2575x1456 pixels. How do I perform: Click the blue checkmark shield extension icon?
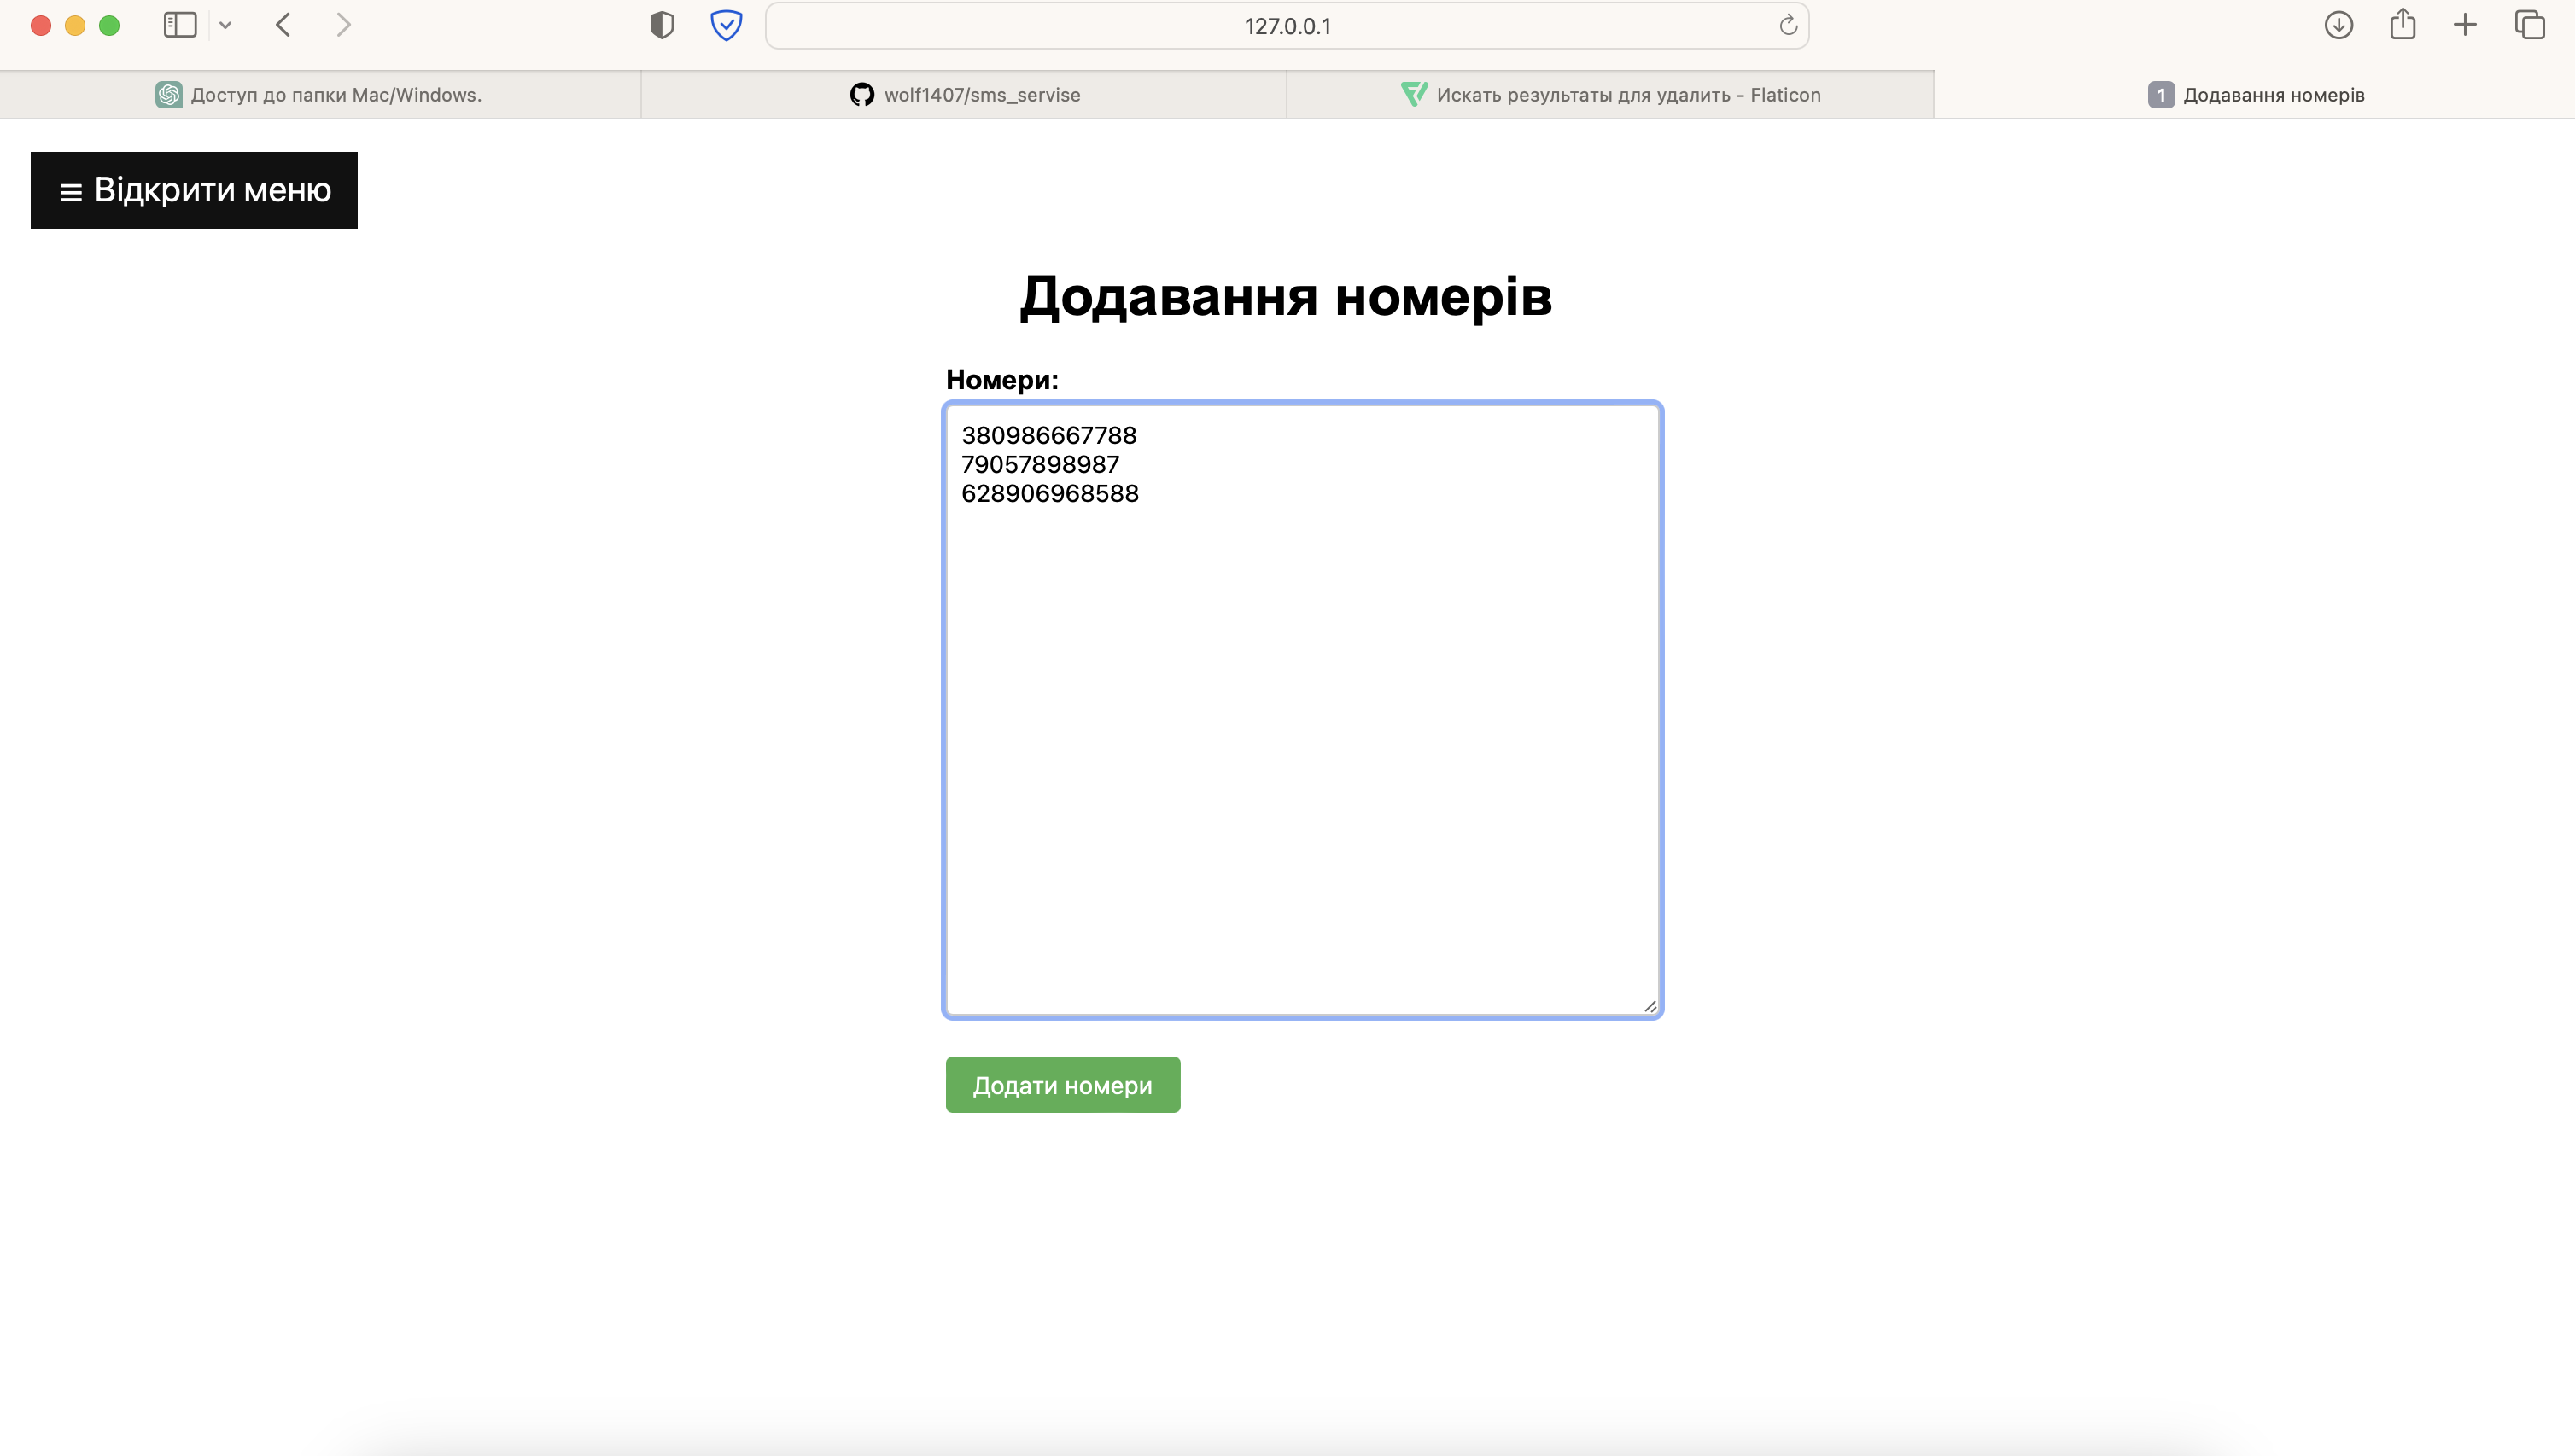tap(725, 25)
